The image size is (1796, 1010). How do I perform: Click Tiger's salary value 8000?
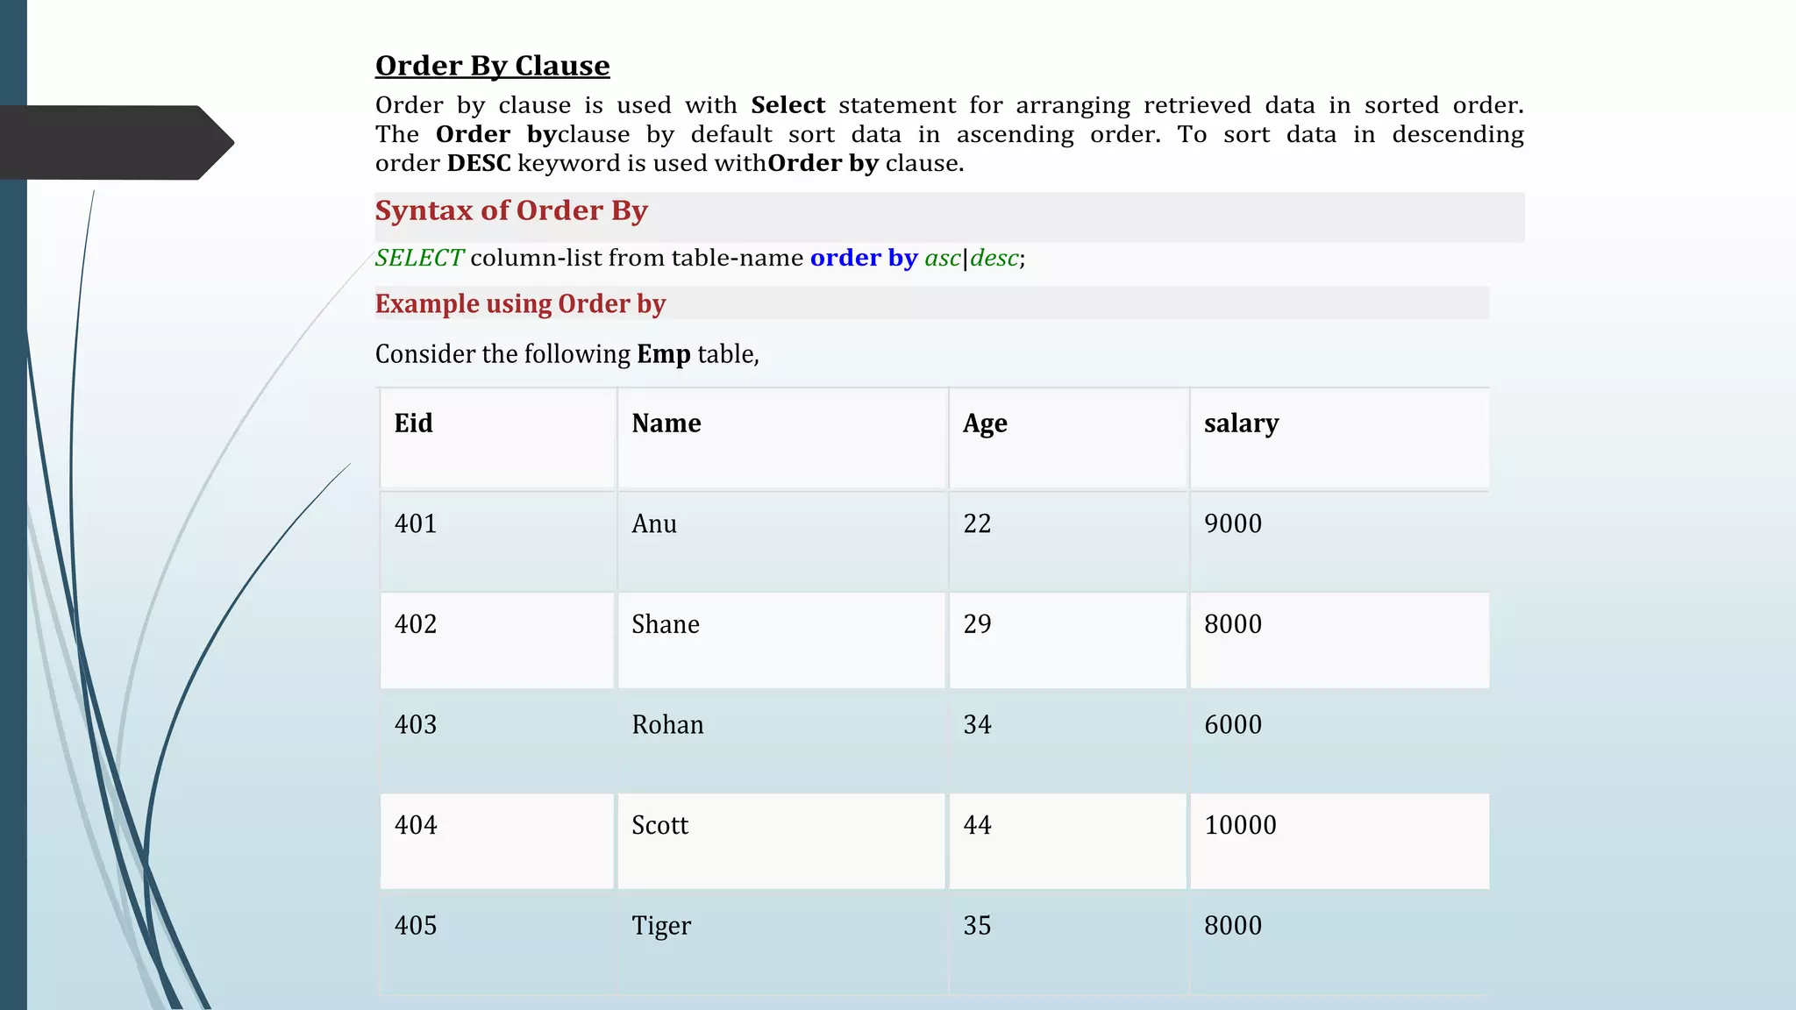point(1233,926)
